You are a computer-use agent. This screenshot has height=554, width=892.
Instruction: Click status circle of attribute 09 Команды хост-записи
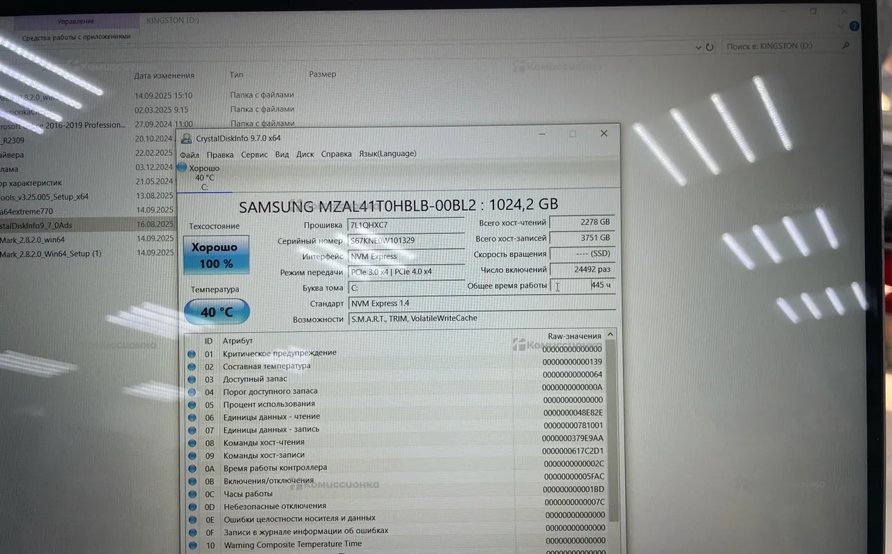click(x=192, y=455)
